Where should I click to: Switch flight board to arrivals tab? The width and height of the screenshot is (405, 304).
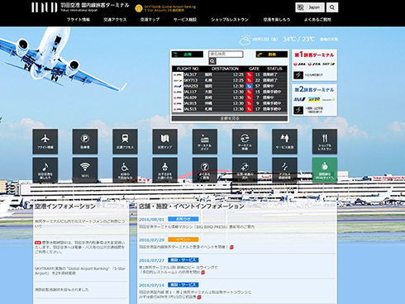coord(272,55)
